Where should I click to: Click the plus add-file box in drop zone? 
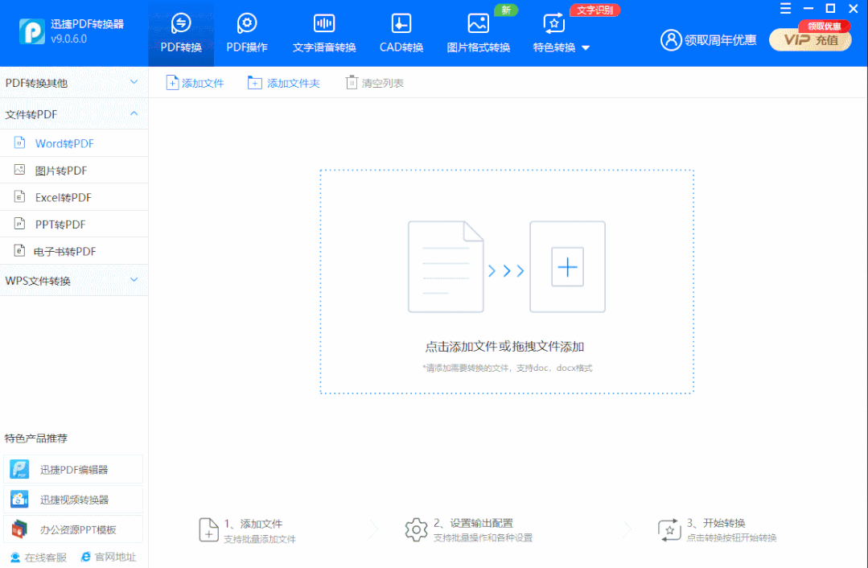[567, 267]
